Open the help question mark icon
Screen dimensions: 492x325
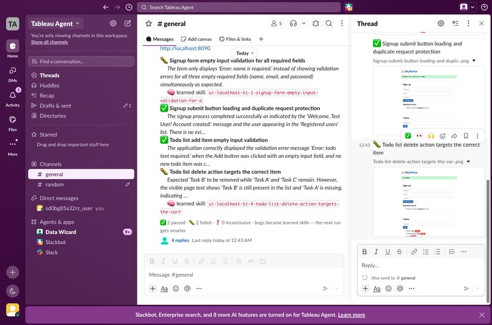(484, 7)
